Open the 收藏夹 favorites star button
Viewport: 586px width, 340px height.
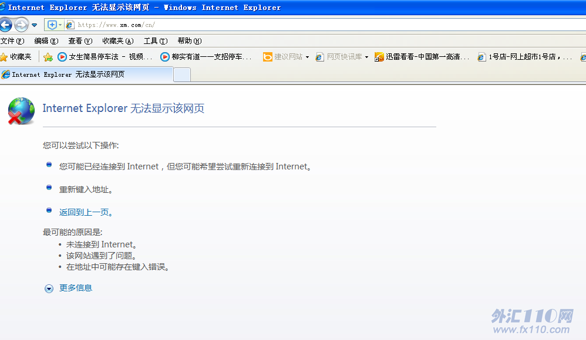point(16,57)
